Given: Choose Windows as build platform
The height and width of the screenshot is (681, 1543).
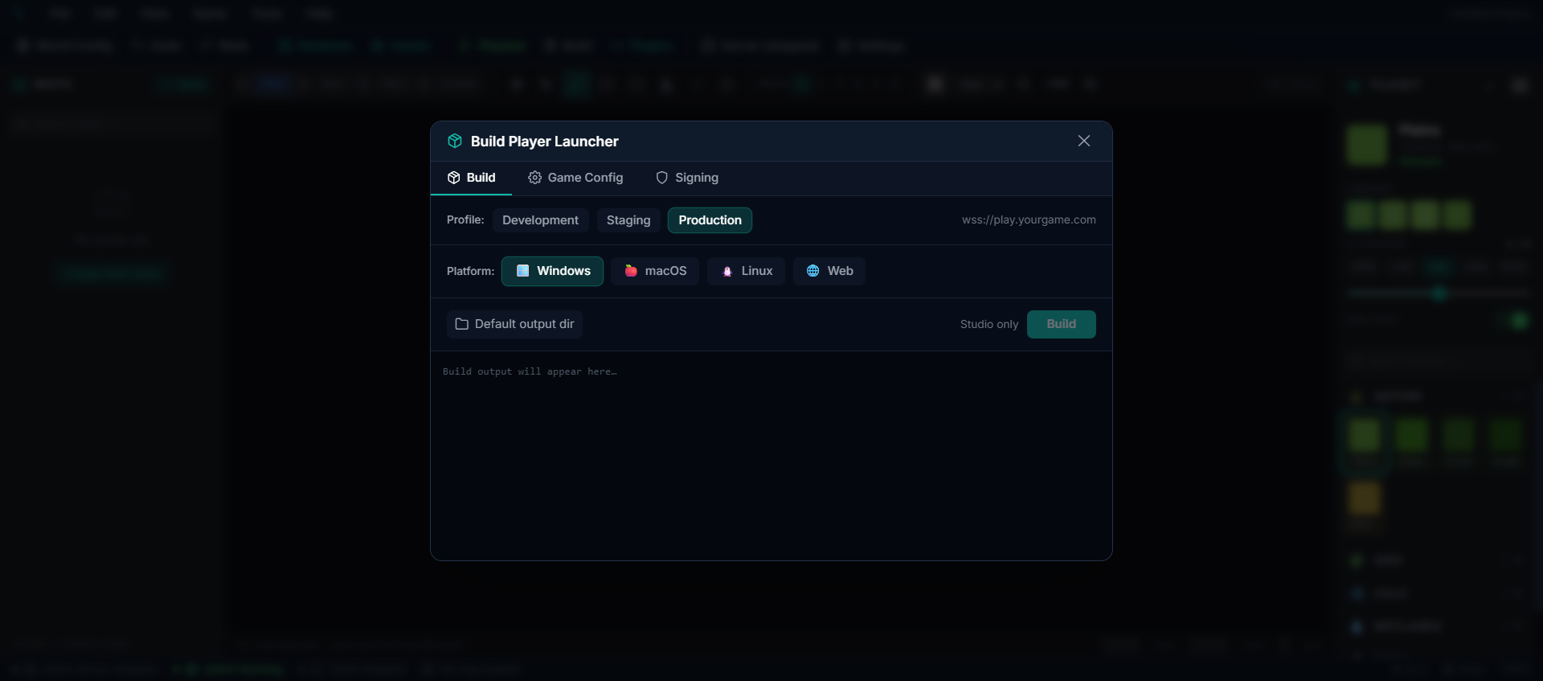Looking at the screenshot, I should pos(552,271).
